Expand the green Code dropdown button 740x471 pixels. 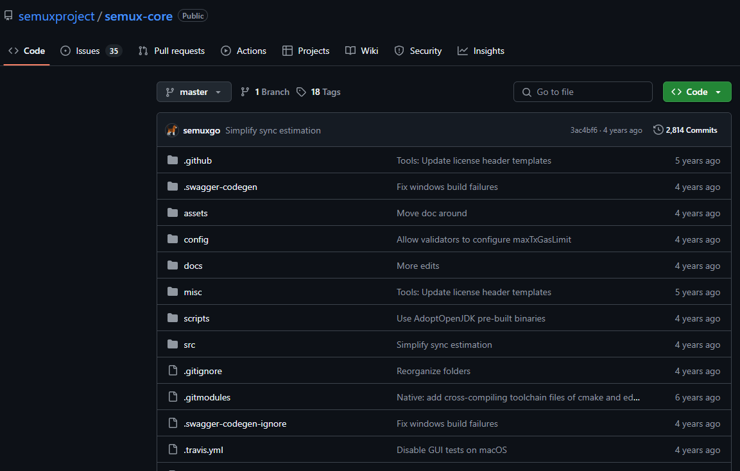697,92
